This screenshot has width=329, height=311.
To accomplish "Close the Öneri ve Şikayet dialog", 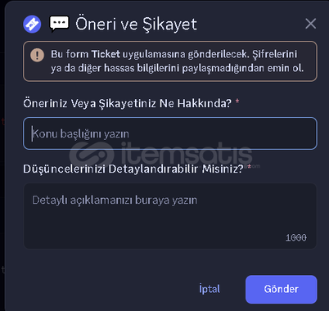I will tap(311, 24).
